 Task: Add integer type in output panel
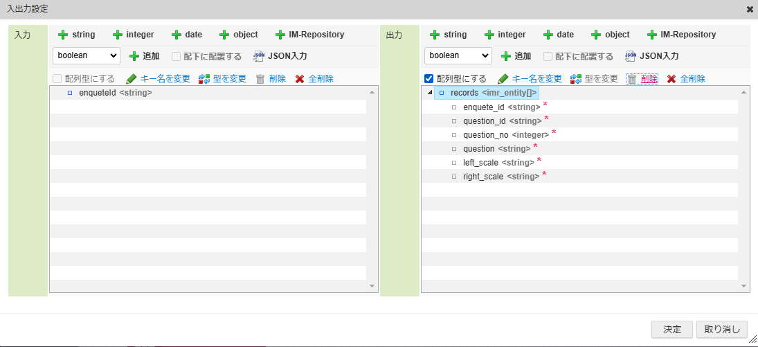coord(505,35)
